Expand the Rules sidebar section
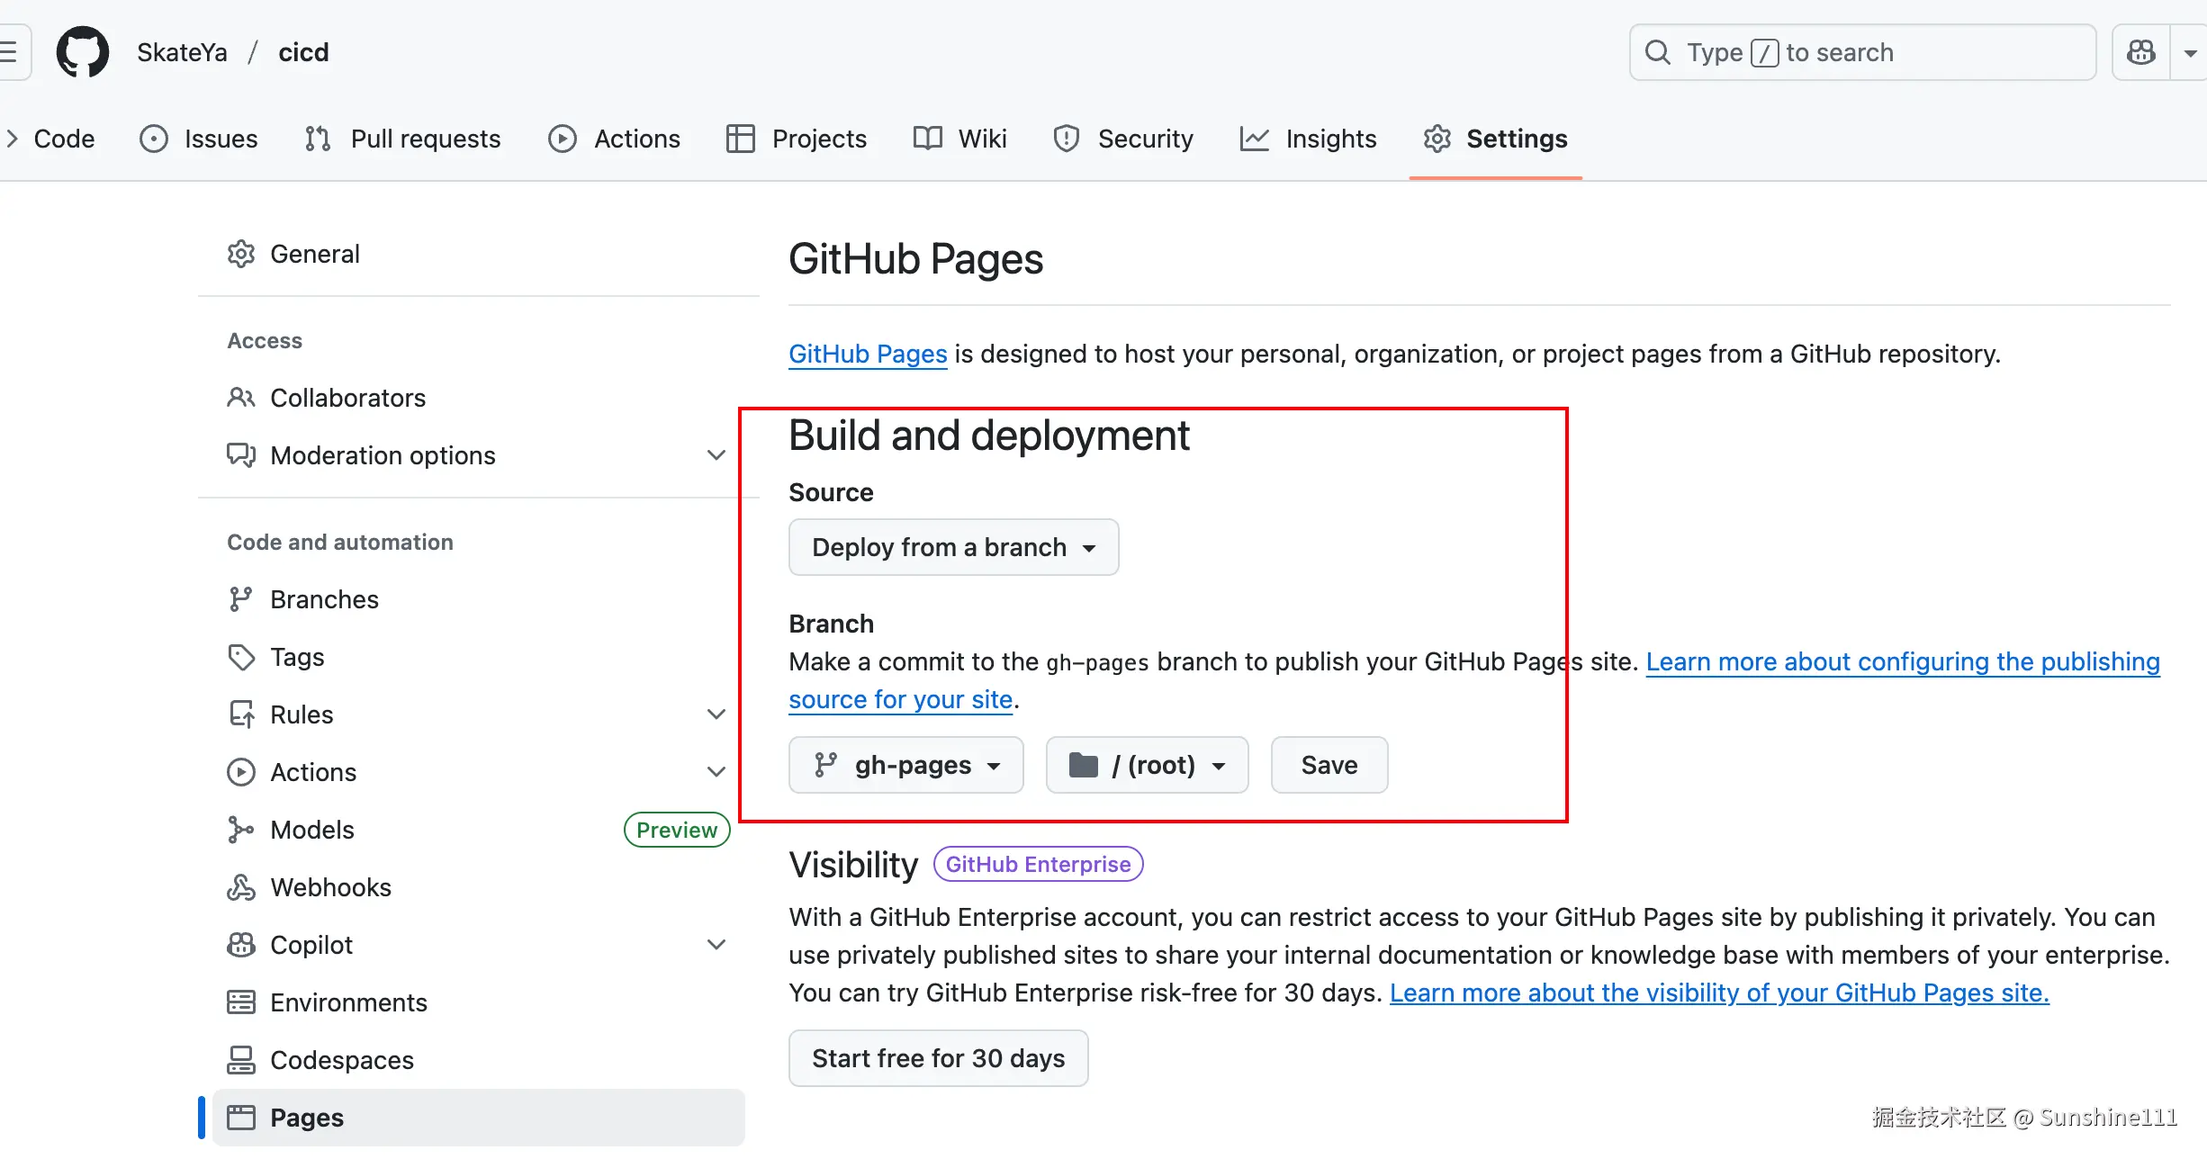This screenshot has width=2207, height=1159. click(x=716, y=714)
